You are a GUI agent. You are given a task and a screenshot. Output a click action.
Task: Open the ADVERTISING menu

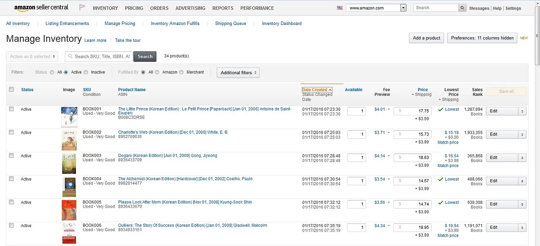click(x=190, y=8)
